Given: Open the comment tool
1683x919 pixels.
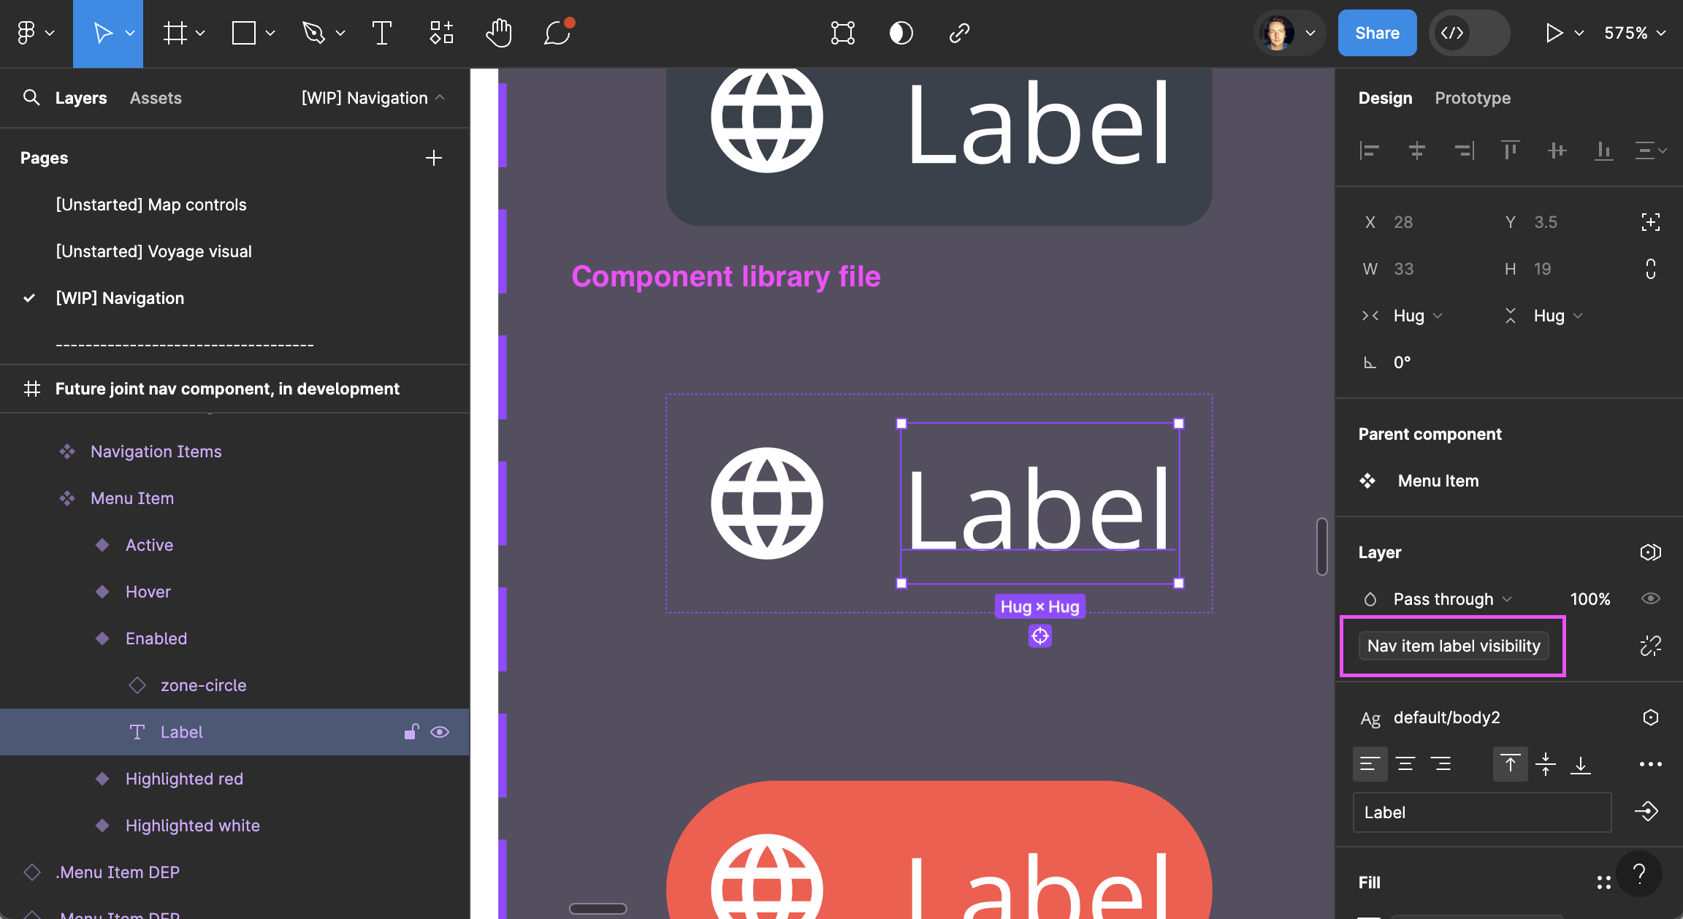Looking at the screenshot, I should coord(557,33).
